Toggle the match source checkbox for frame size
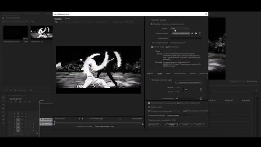 pos(201,89)
